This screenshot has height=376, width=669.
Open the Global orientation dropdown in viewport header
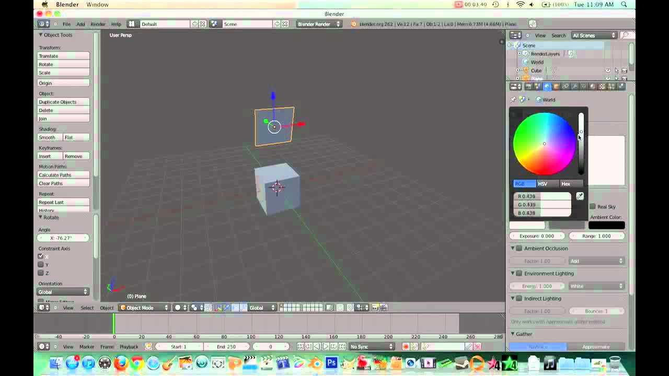pos(262,308)
